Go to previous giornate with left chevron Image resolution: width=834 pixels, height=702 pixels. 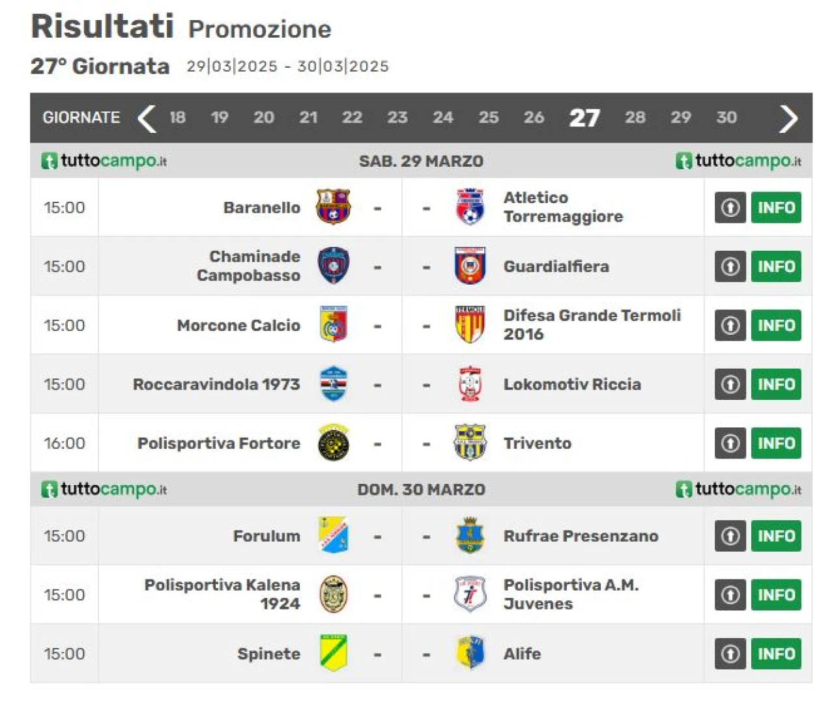[x=147, y=118]
